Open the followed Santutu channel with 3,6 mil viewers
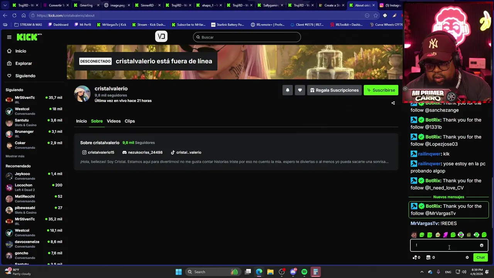 point(34,122)
